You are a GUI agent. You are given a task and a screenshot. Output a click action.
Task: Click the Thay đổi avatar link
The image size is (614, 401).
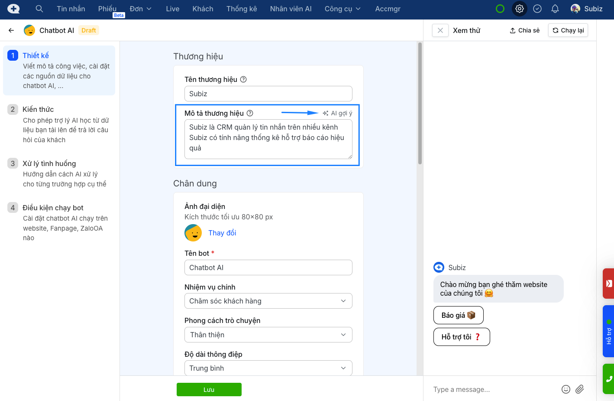tap(222, 233)
